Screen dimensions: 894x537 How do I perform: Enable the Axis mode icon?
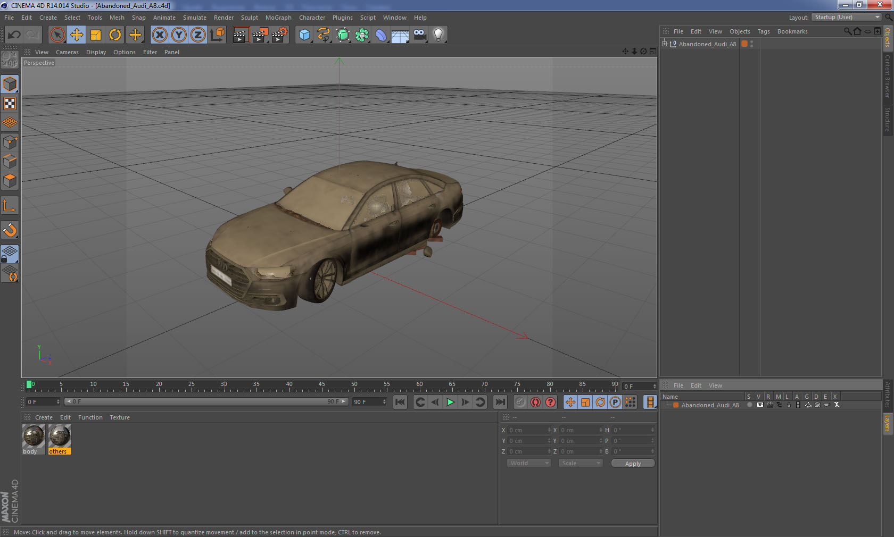pyautogui.click(x=10, y=205)
